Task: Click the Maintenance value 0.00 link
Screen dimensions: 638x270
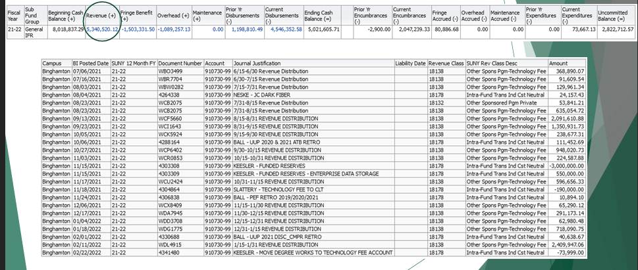Action: pyautogui.click(x=218, y=30)
